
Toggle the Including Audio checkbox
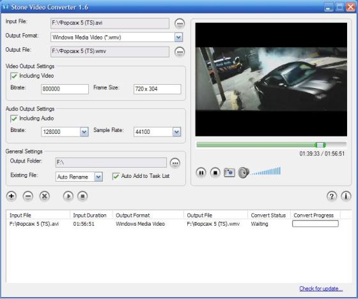(x=14, y=119)
